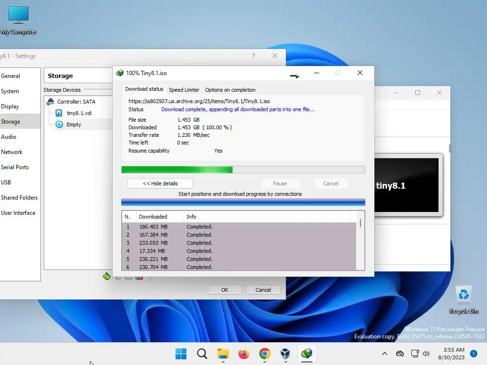Select Audio in the Settings sidebar

pos(20,137)
